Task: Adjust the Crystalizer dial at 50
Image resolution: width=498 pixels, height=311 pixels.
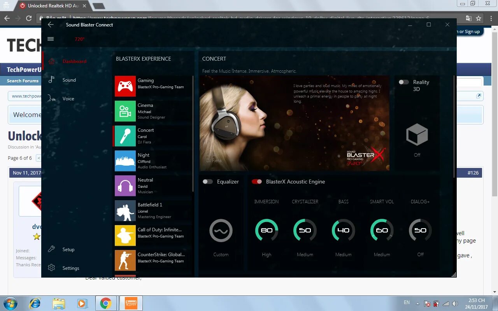Action: click(x=305, y=231)
